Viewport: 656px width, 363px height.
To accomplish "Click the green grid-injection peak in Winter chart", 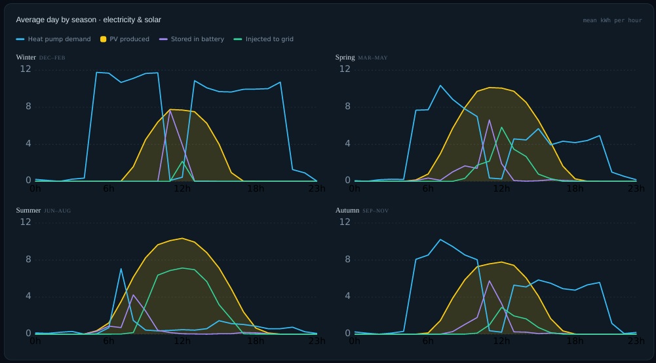I will pos(182,162).
